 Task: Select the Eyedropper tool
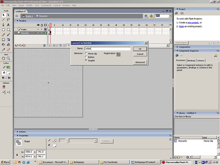pyautogui.click(x=4, y=50)
